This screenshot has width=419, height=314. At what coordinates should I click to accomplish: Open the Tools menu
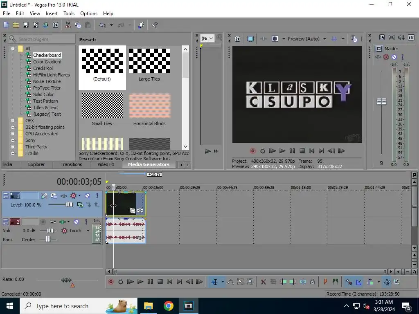pos(69,13)
